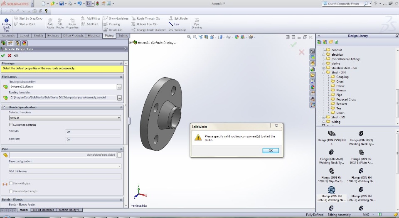Click the Size Min value field

coord(93,132)
